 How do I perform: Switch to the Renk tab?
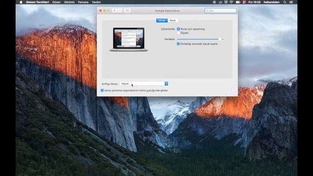click(x=173, y=21)
